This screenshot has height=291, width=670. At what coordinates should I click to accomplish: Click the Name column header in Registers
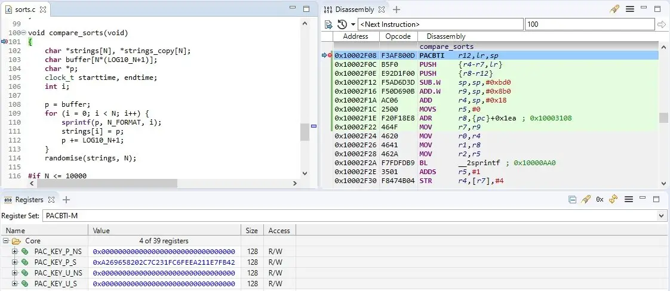[x=44, y=230]
